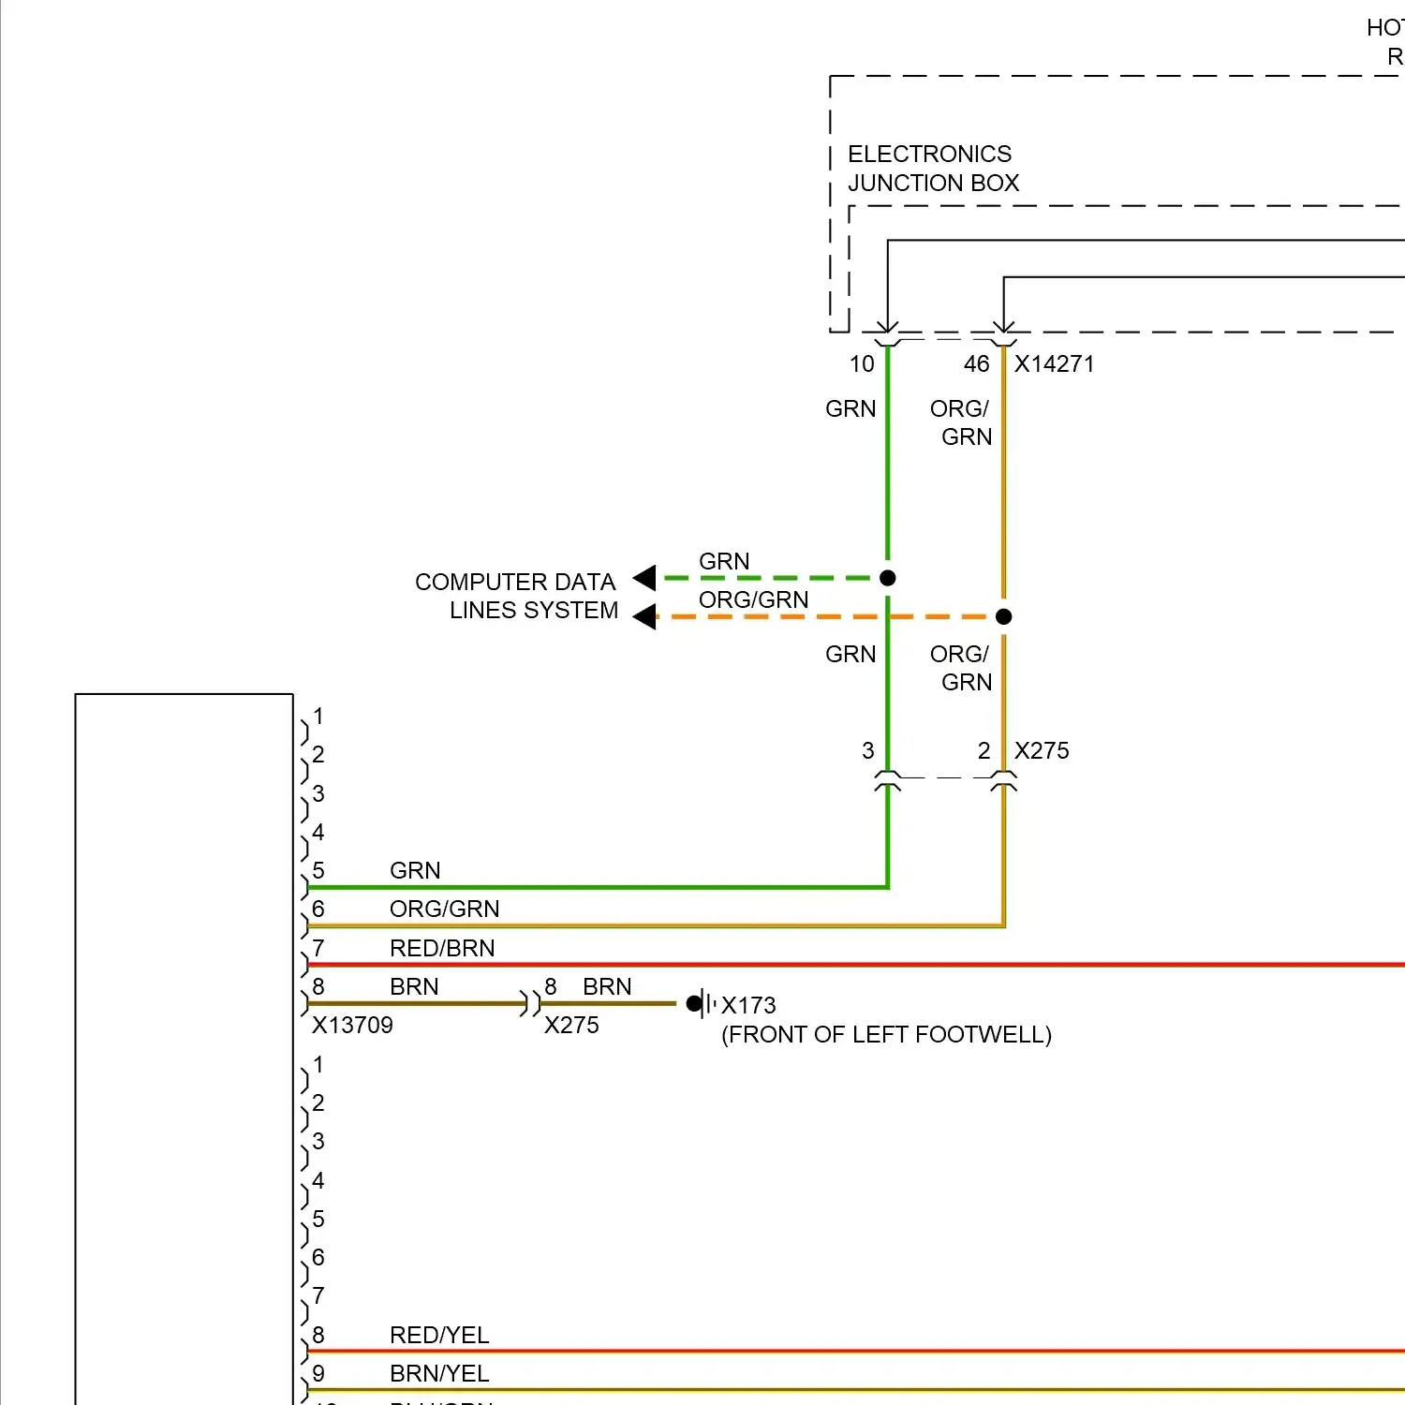Select the splice dot on the orange wire
Image resolution: width=1405 pixels, height=1405 pixels.
tap(1004, 616)
